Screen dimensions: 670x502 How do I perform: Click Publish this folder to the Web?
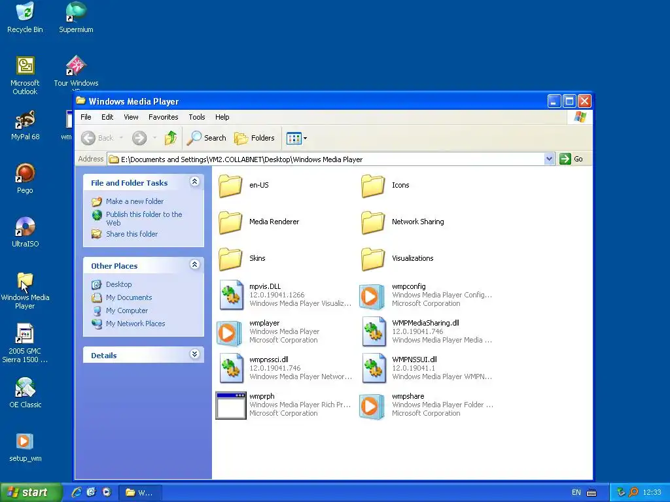144,218
